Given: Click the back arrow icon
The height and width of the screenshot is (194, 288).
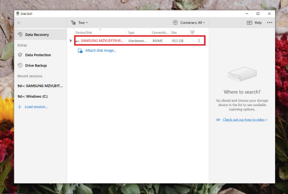Looking at the screenshot, I should click(x=19, y=23).
